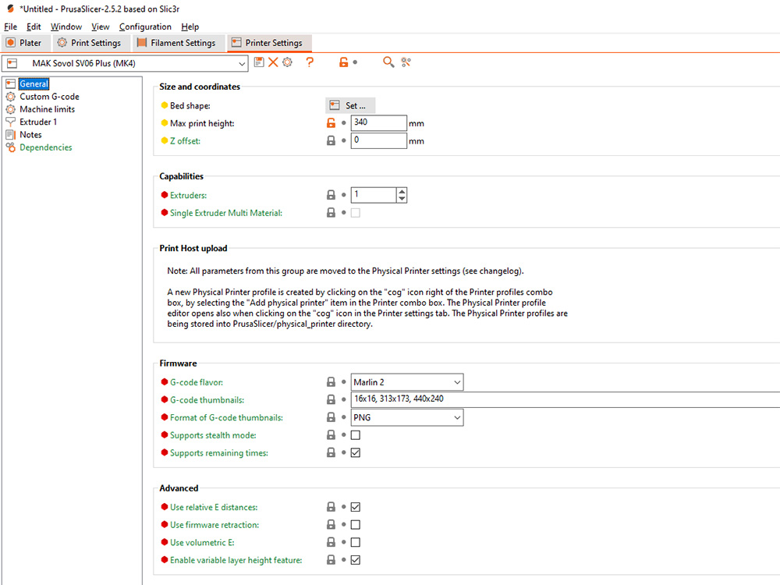Click the orange question mark help icon
780x585 pixels.
coord(310,62)
